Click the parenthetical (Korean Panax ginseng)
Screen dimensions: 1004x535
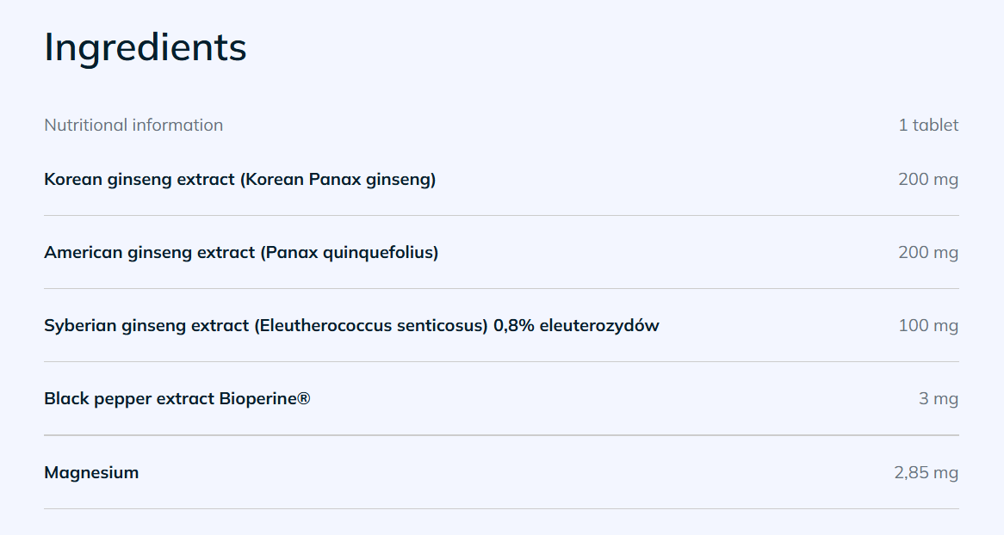[x=338, y=180]
